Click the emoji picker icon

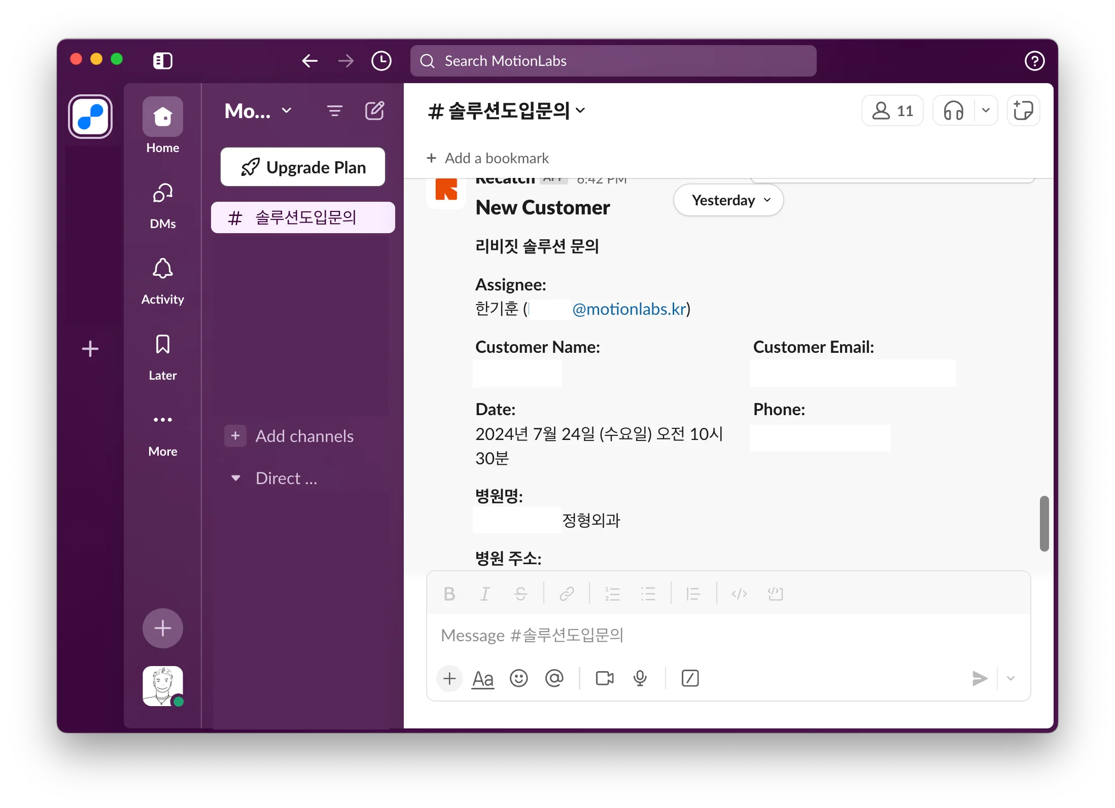517,677
